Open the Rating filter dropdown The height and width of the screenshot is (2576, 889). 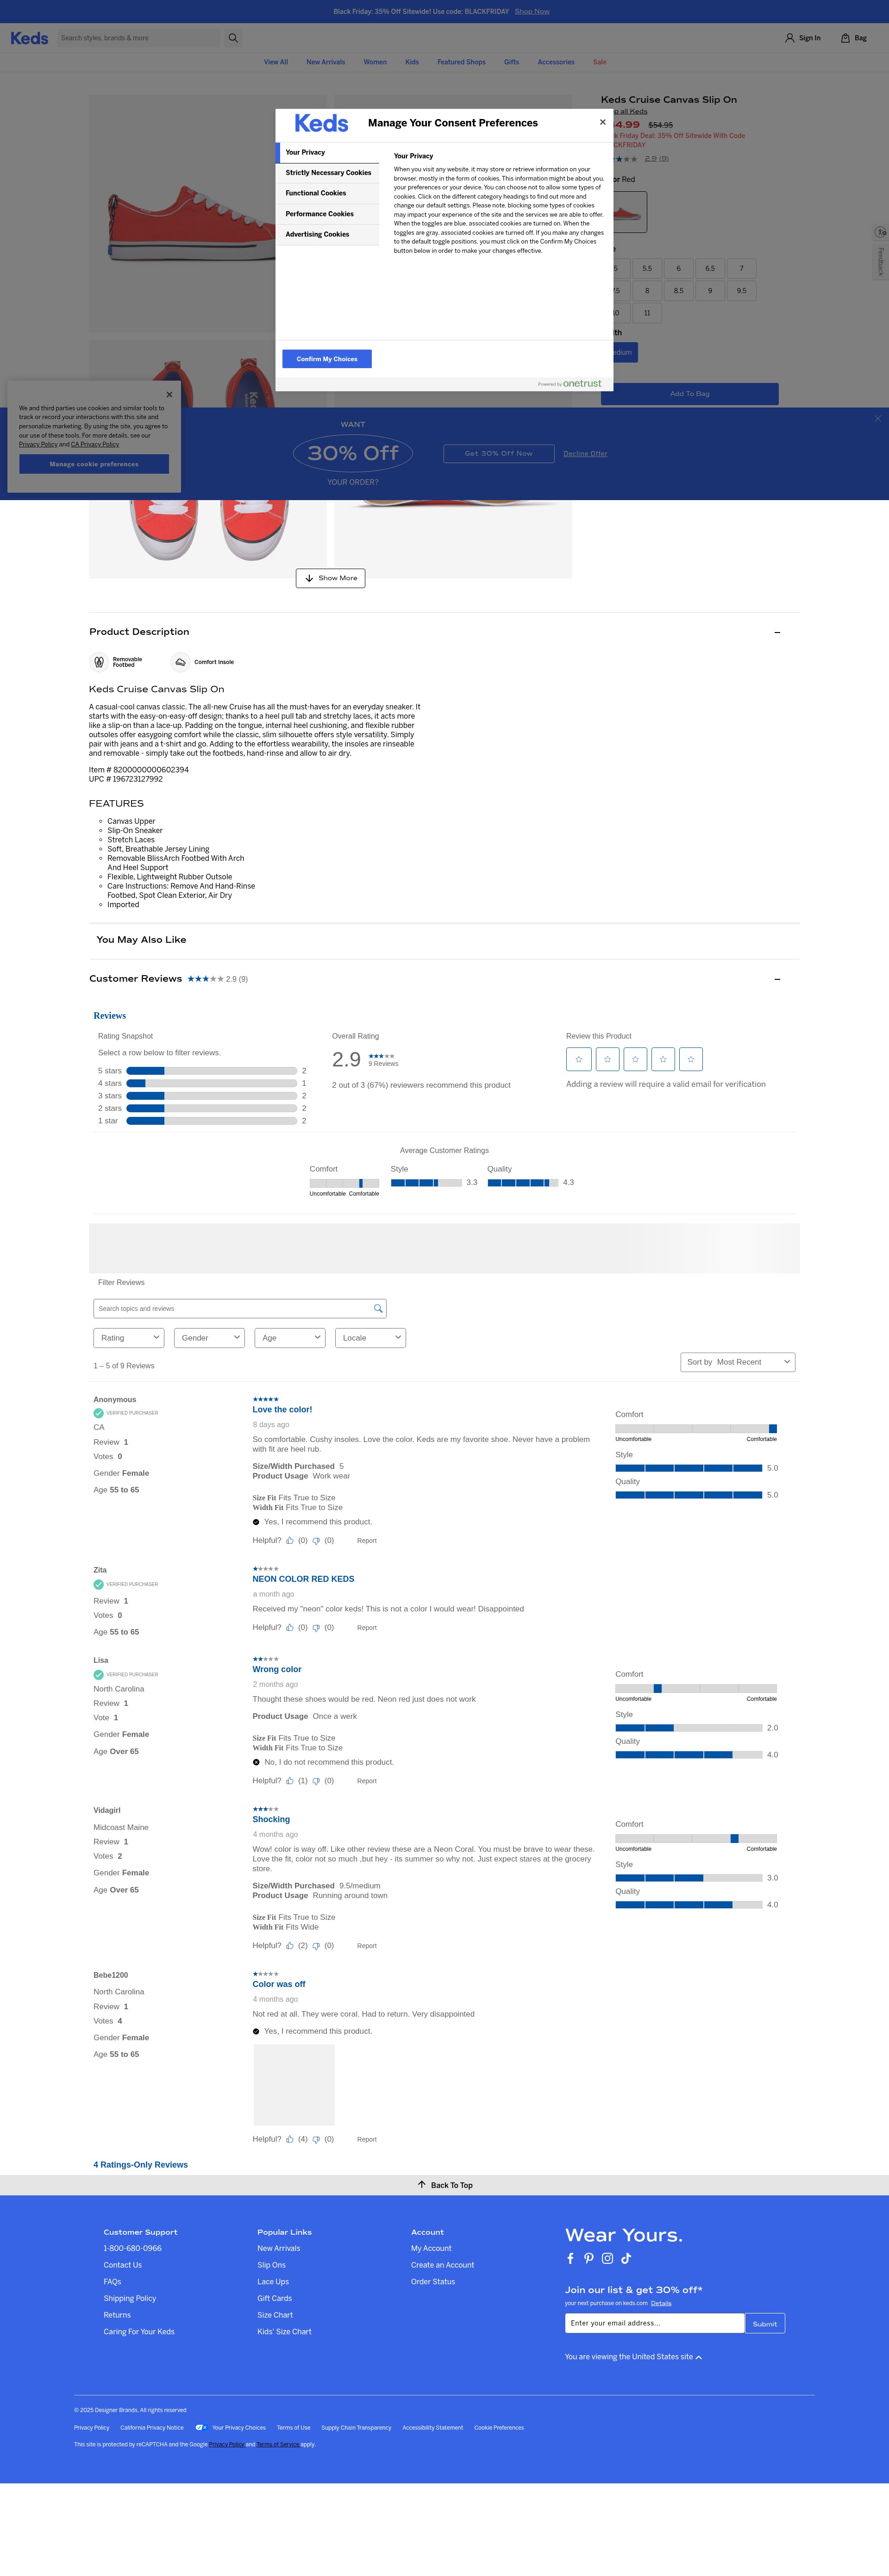click(129, 1338)
